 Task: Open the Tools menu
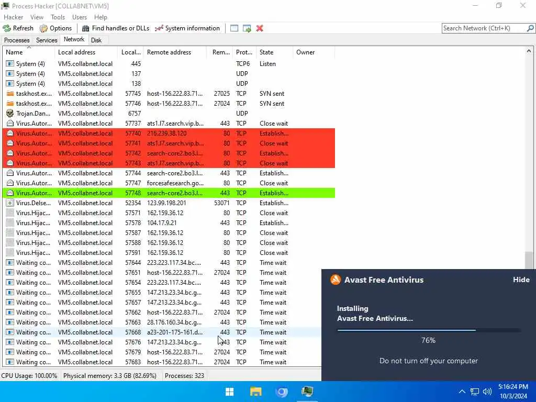coord(58,17)
